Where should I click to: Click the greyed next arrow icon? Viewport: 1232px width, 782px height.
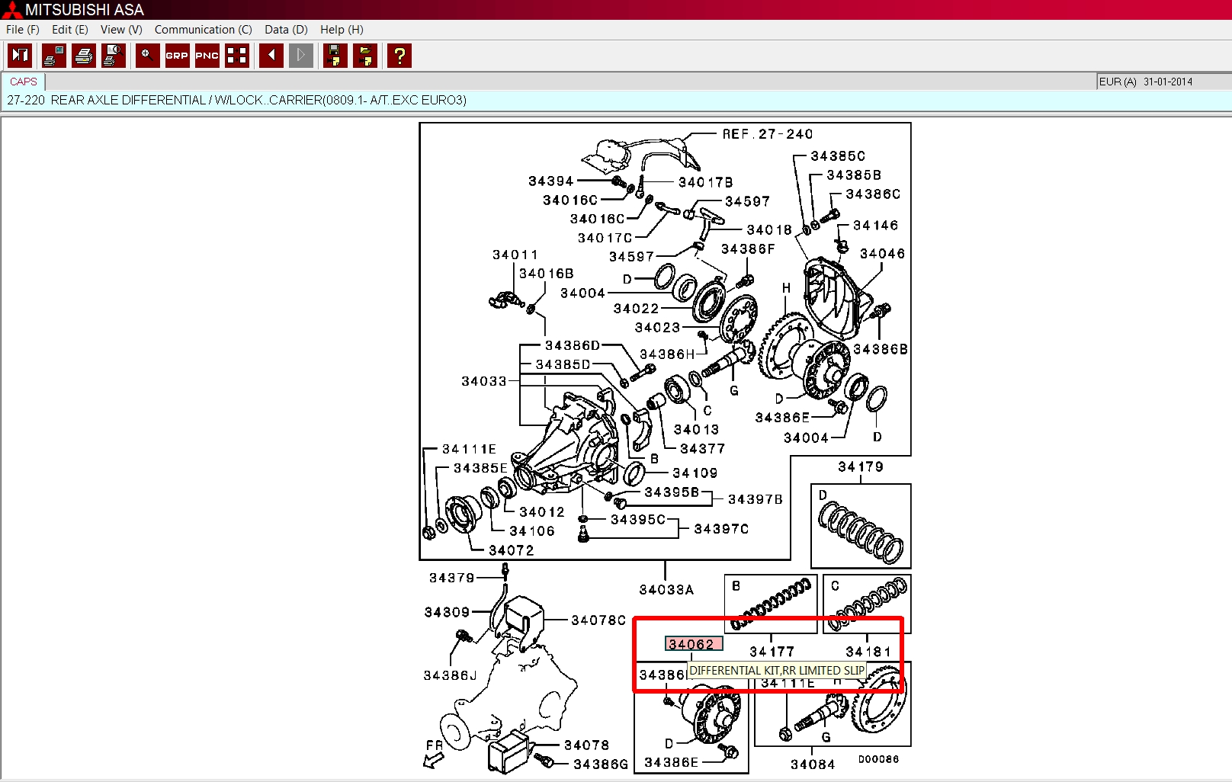(301, 56)
